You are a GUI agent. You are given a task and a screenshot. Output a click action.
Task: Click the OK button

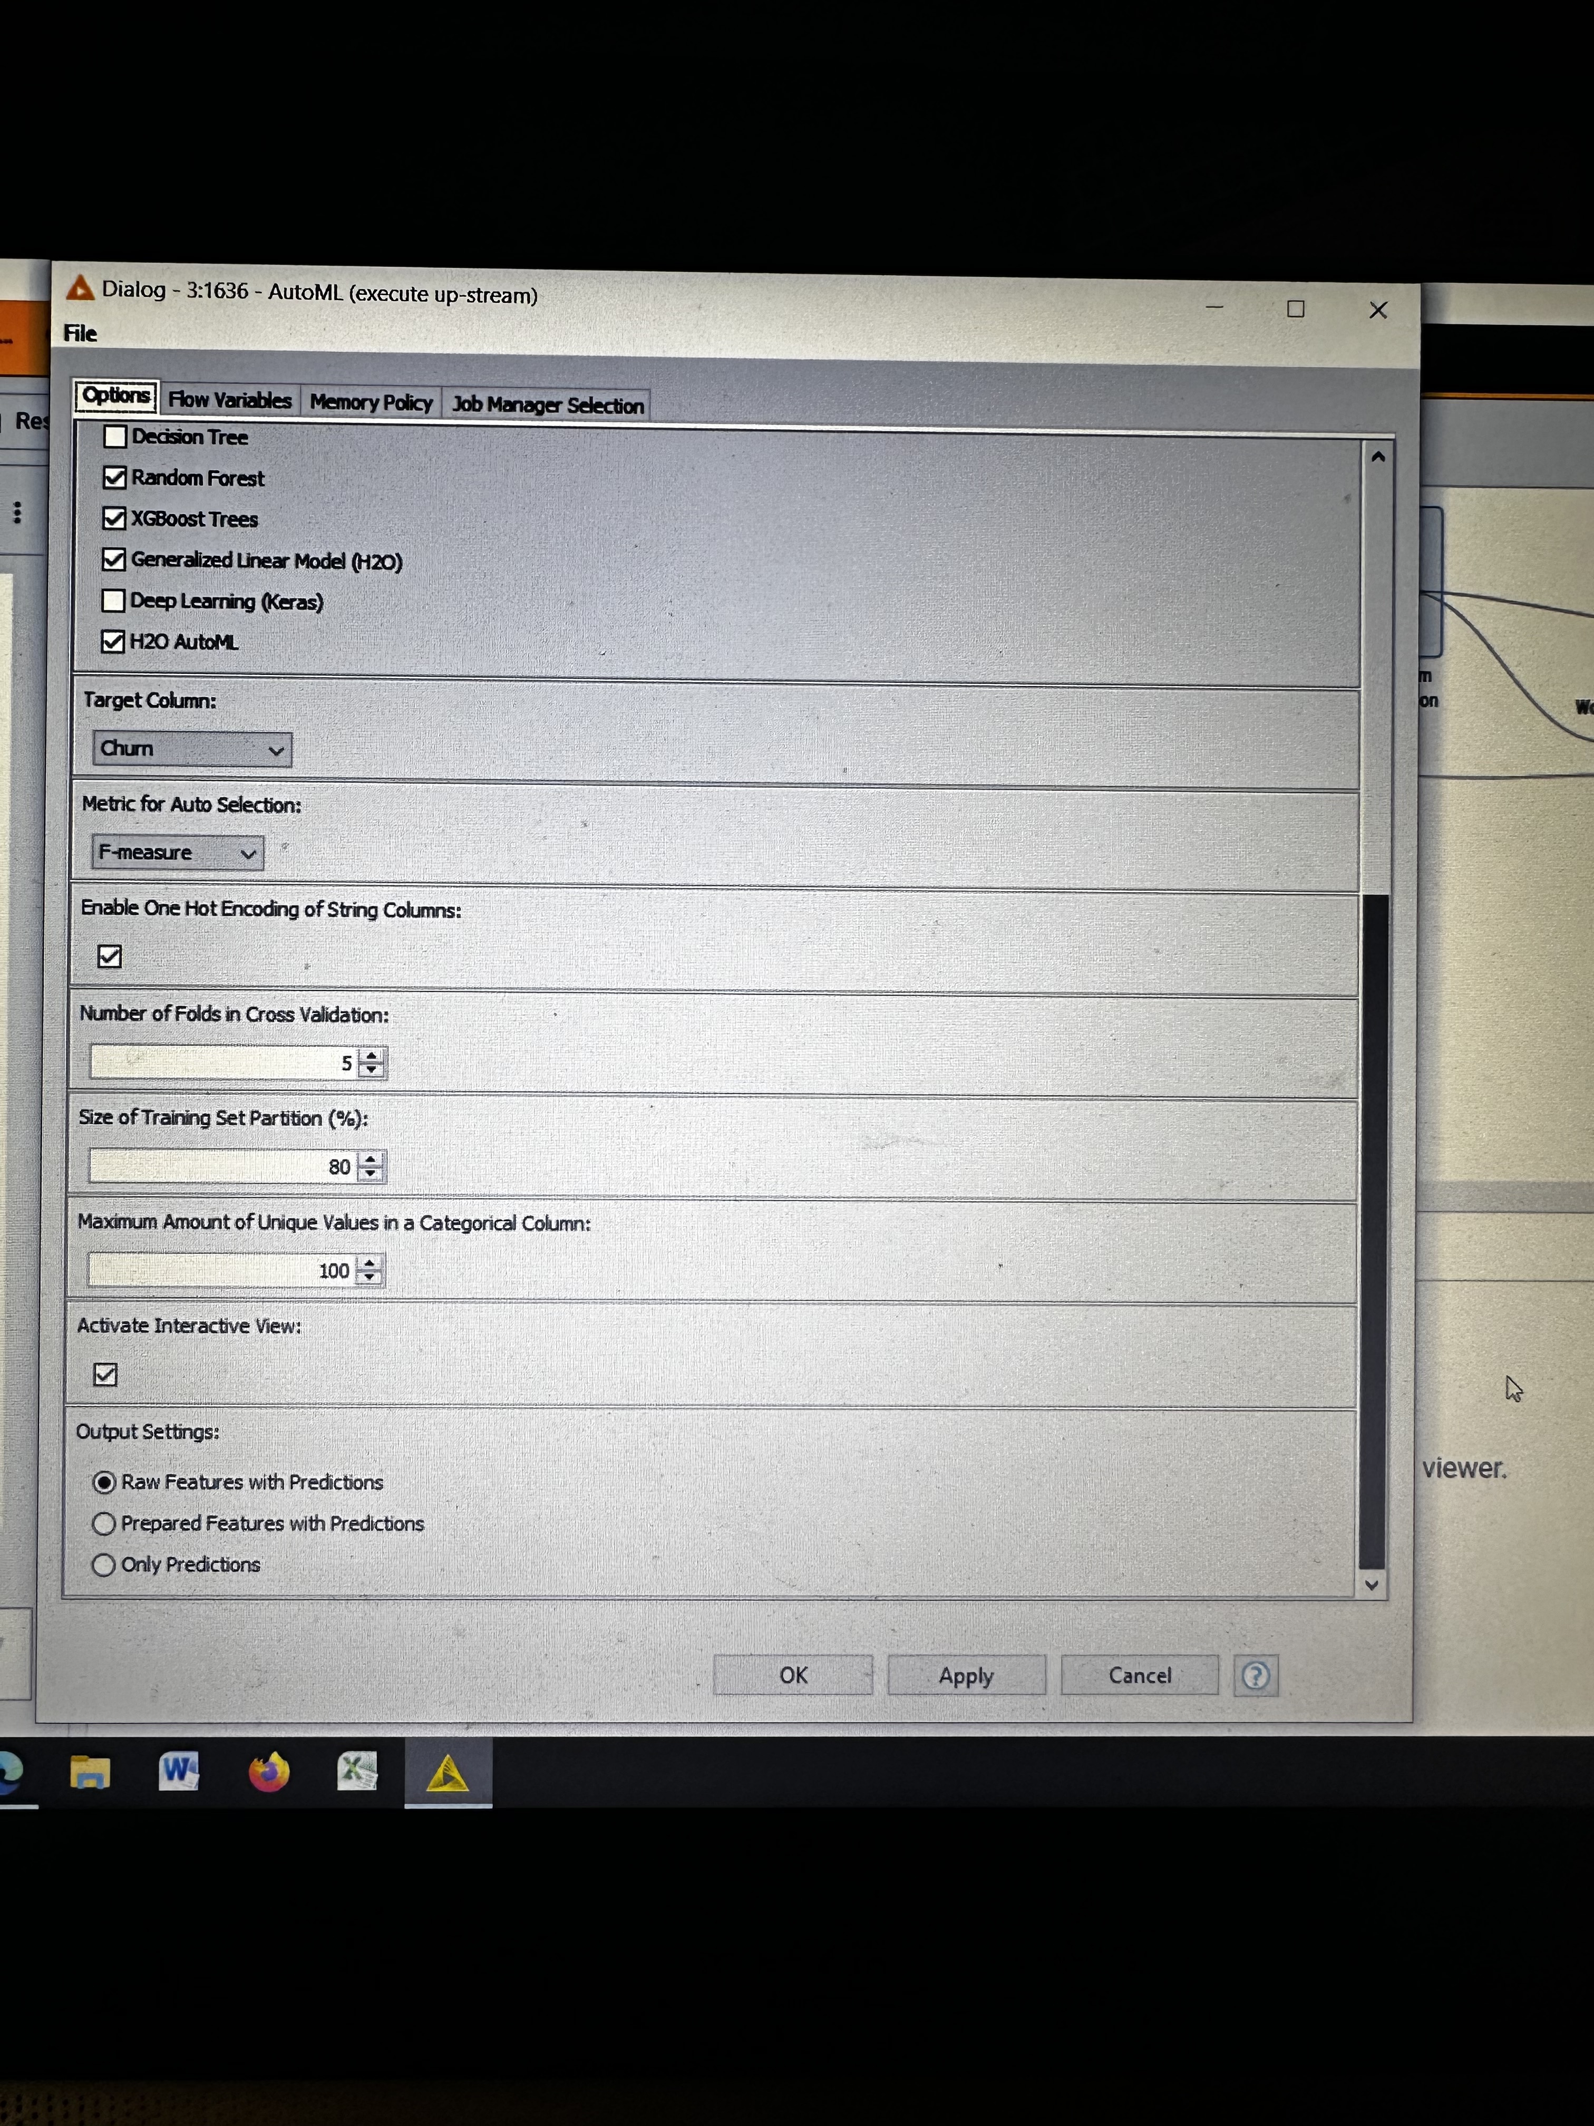pos(793,1675)
